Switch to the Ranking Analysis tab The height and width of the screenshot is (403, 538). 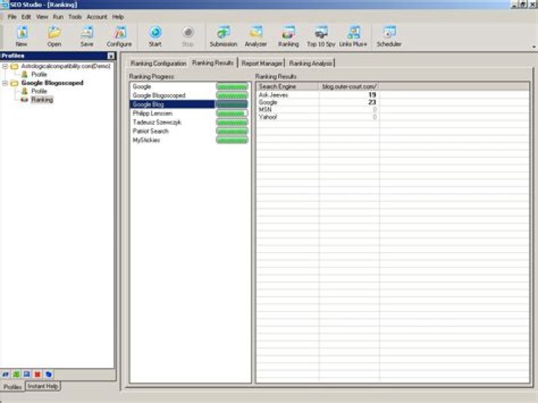311,63
